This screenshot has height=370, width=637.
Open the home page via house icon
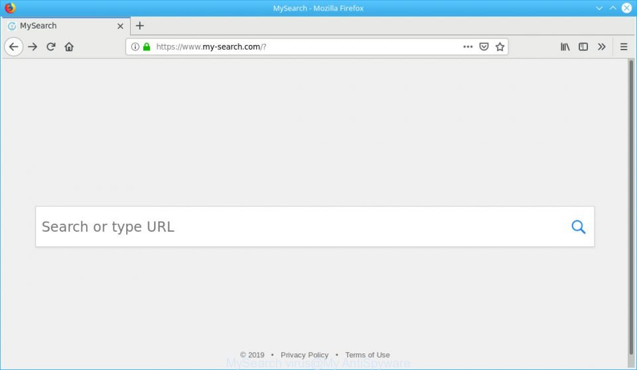pyautogui.click(x=69, y=46)
